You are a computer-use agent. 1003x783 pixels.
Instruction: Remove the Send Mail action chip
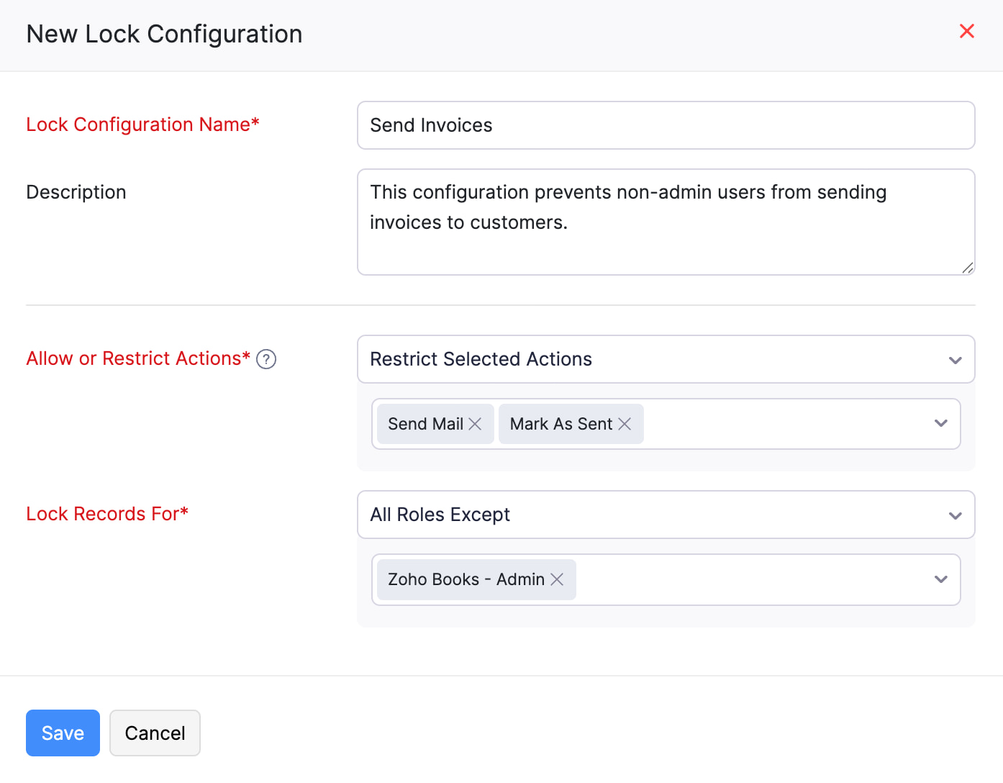(x=475, y=424)
